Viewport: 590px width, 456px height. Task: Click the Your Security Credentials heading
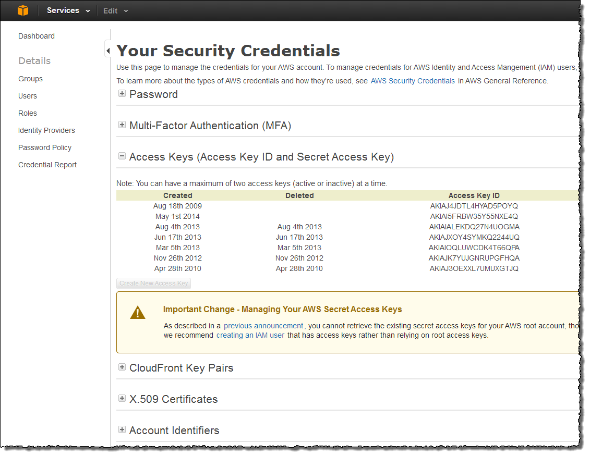click(228, 51)
